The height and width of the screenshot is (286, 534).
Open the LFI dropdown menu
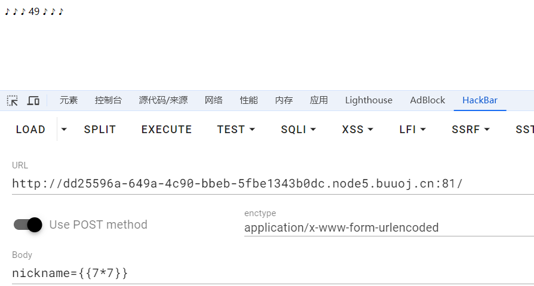412,130
